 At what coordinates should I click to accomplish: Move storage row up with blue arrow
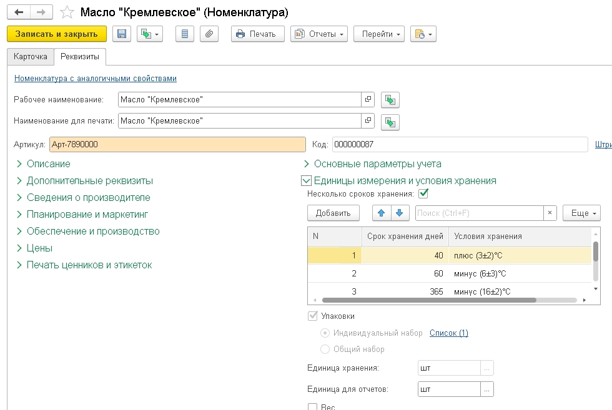pos(382,213)
